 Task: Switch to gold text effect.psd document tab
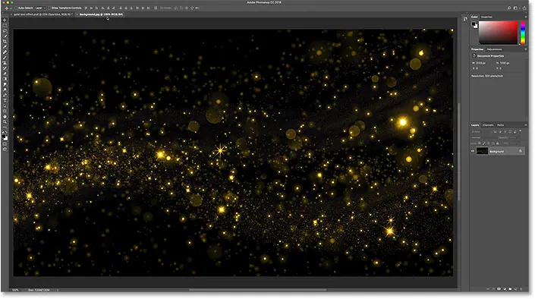click(x=42, y=14)
